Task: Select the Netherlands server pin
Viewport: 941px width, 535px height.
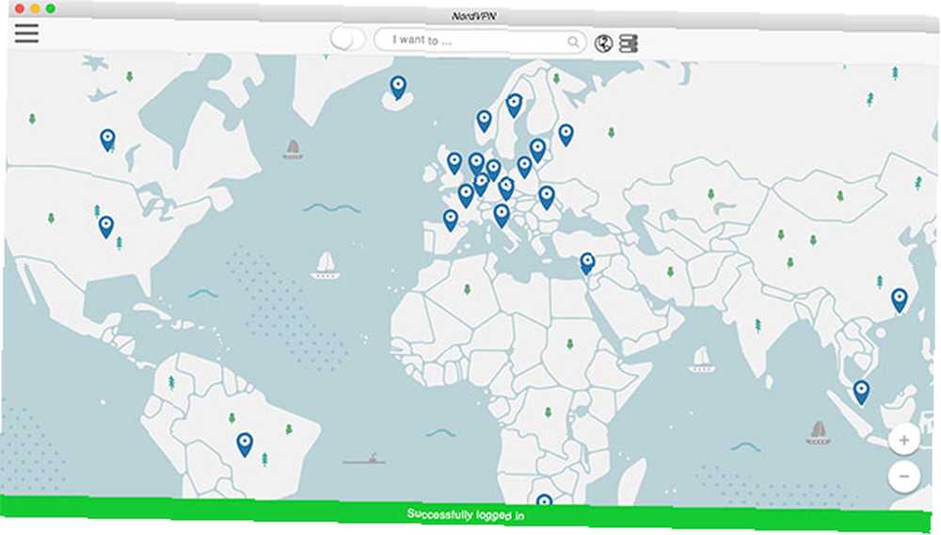Action: click(x=476, y=163)
